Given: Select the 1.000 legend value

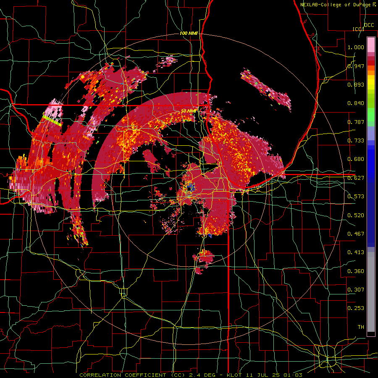Looking at the screenshot, I should click(356, 47).
